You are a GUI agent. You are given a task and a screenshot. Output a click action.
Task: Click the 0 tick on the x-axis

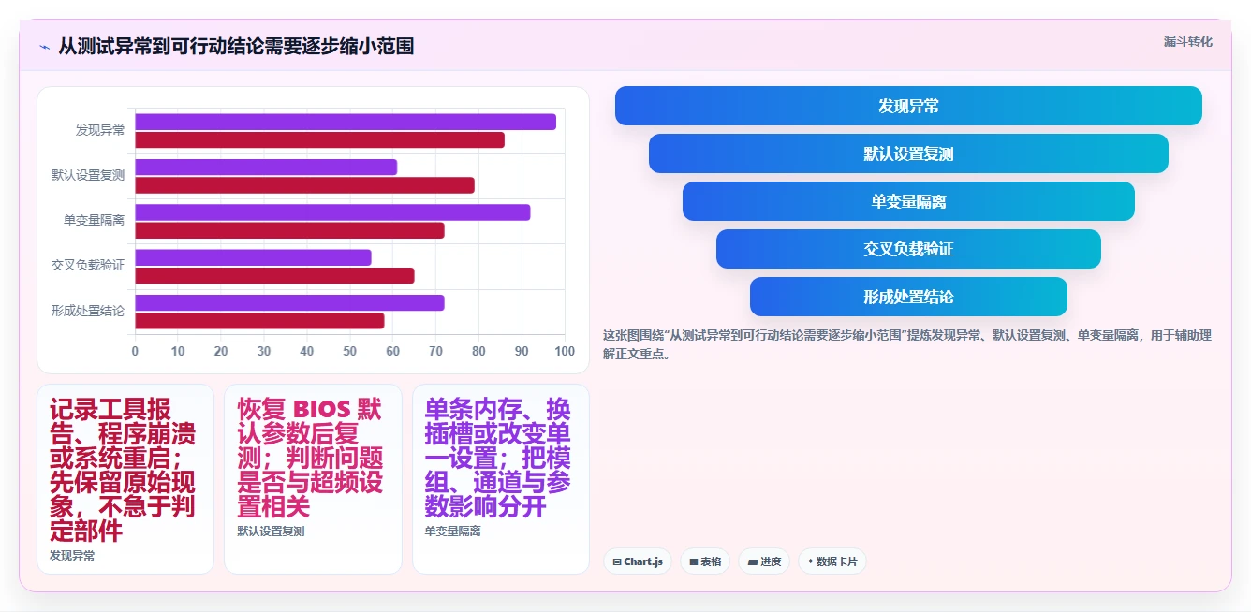tap(135, 351)
